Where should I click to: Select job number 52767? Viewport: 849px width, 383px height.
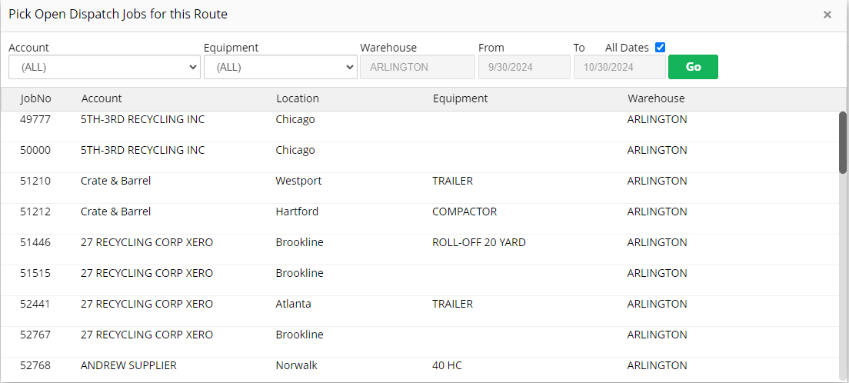click(35, 335)
